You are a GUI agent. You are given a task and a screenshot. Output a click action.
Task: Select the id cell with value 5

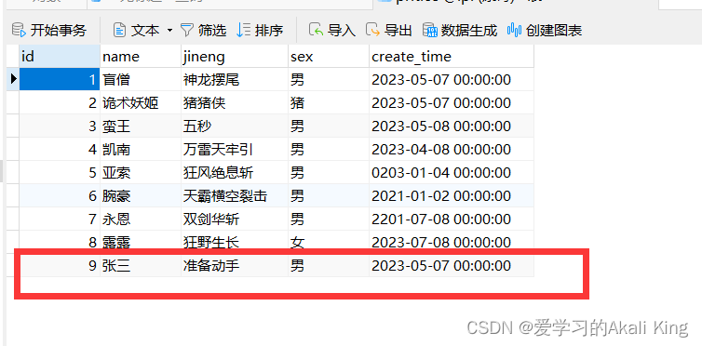60,173
